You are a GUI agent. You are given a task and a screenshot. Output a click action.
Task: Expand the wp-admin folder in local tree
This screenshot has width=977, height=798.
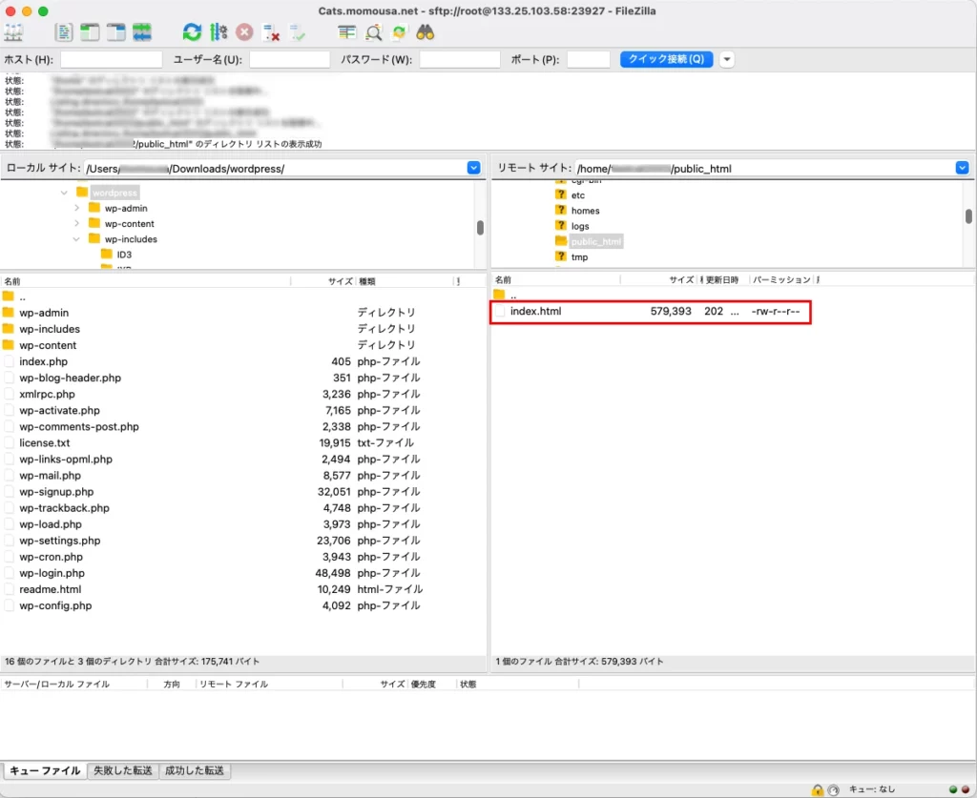coord(77,208)
